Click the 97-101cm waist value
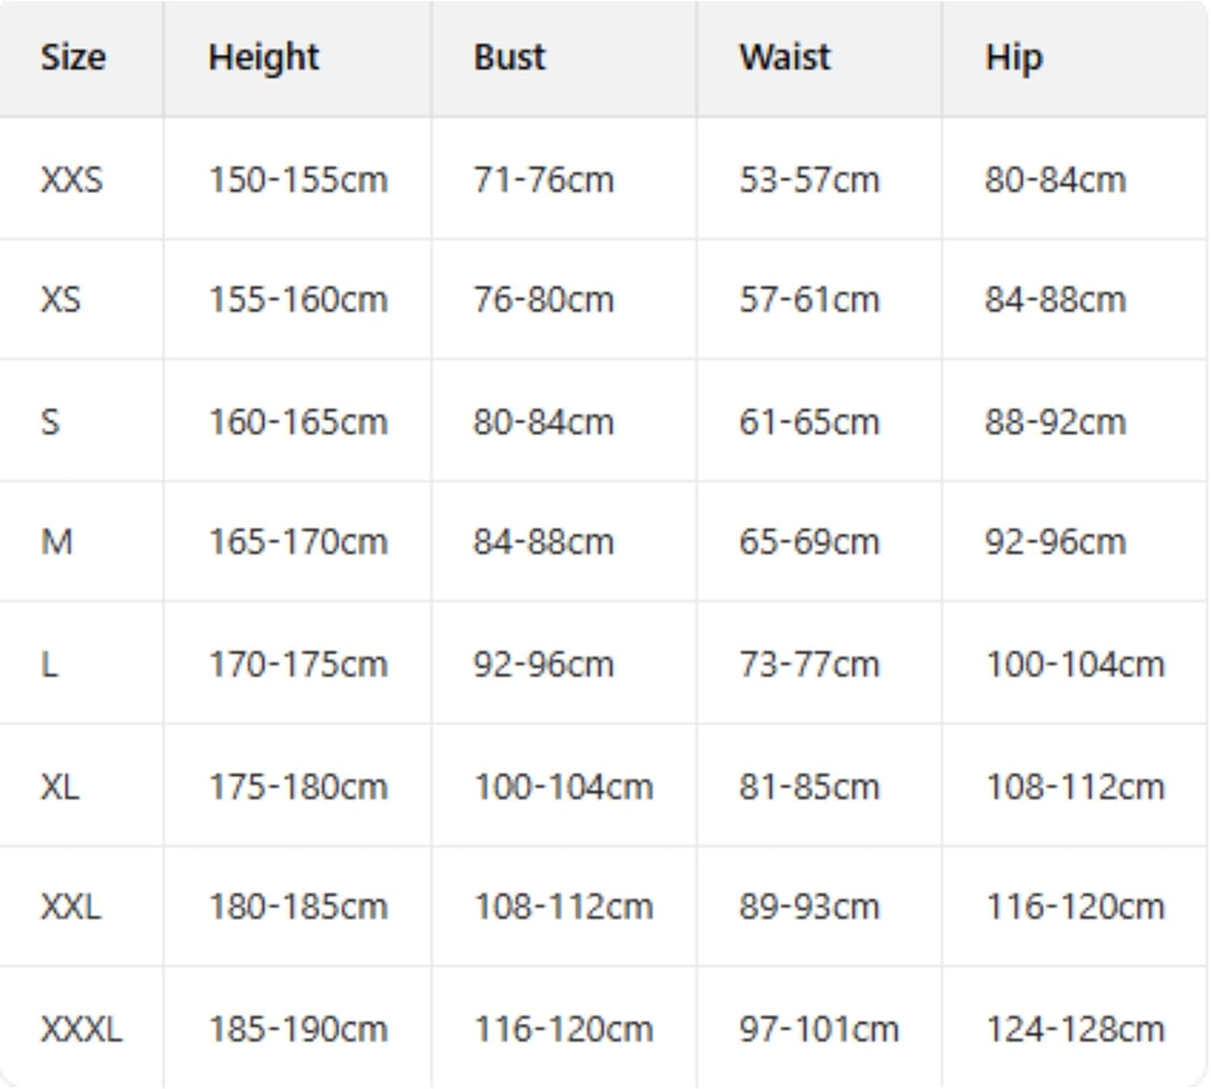The image size is (1211, 1089). tap(819, 1028)
